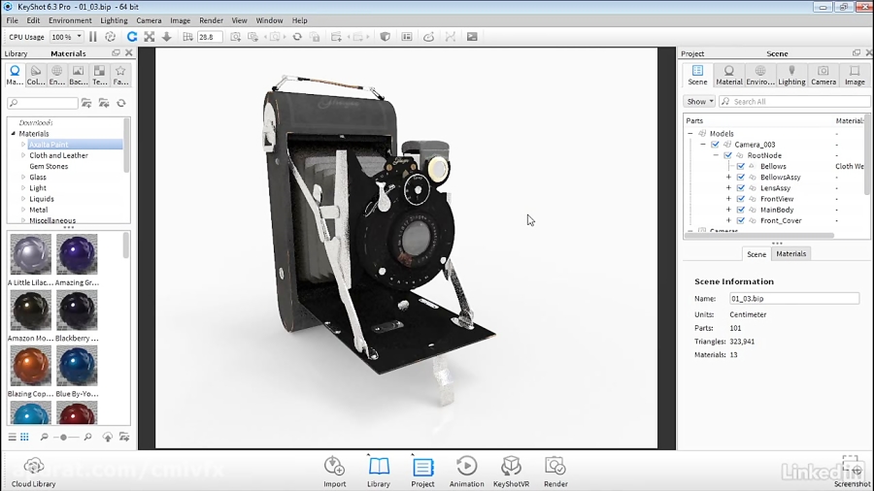Expand the Cloth and Leather materials folder

[23, 155]
